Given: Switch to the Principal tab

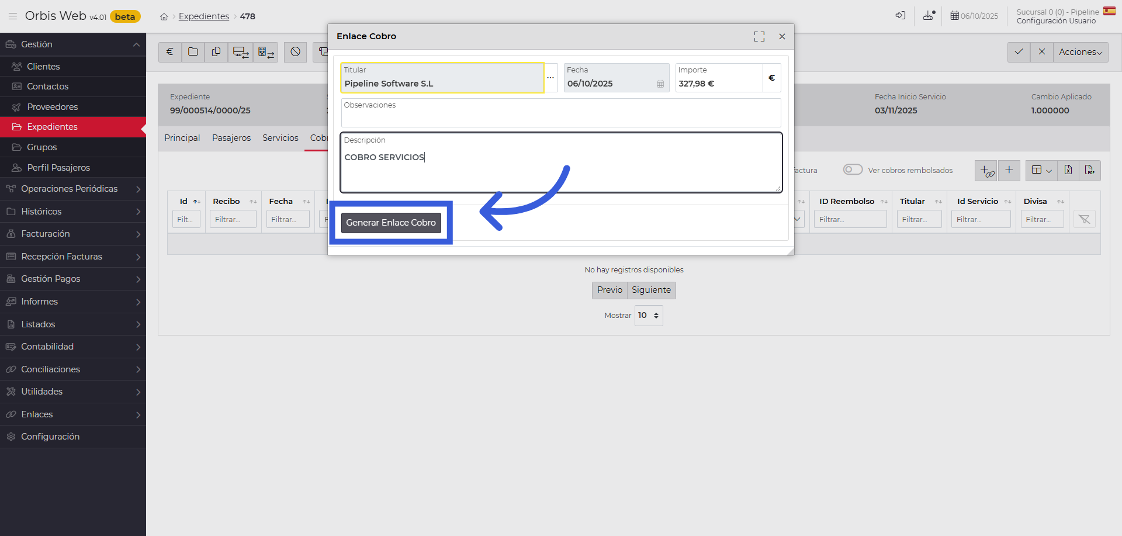Looking at the screenshot, I should [x=182, y=138].
